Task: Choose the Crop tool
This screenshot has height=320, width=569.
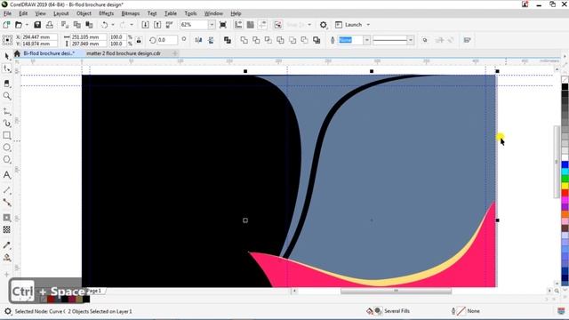Action: coord(6,84)
